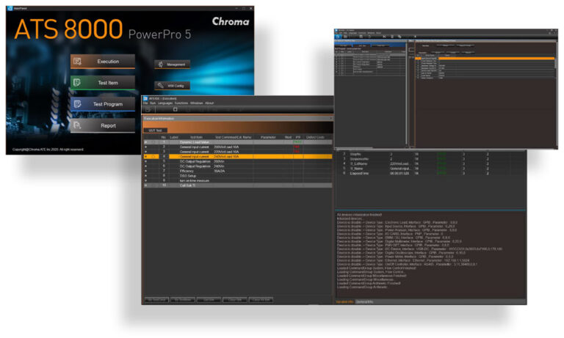Open Languages menu in Execution window
The height and width of the screenshot is (338, 564).
click(x=165, y=103)
